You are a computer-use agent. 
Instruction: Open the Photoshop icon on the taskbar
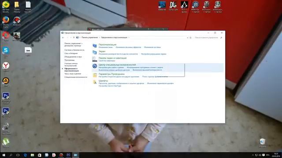(x=68, y=155)
